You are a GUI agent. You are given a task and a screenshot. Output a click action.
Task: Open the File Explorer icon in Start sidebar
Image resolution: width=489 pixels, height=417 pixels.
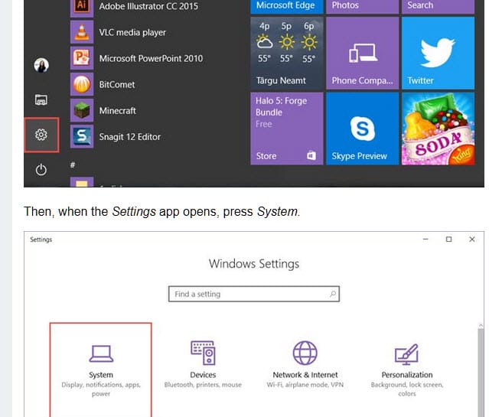coord(41,99)
